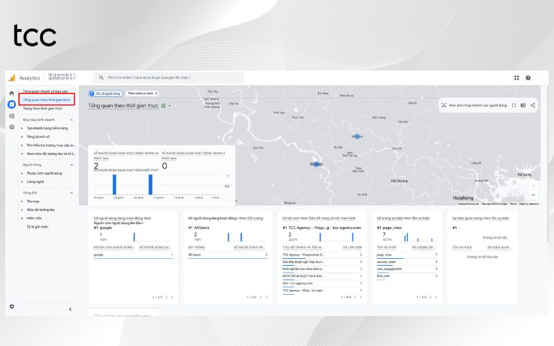The height and width of the screenshot is (346, 554).
Task: Open fullscreen view icon on map toolbar
Action: (x=514, y=105)
